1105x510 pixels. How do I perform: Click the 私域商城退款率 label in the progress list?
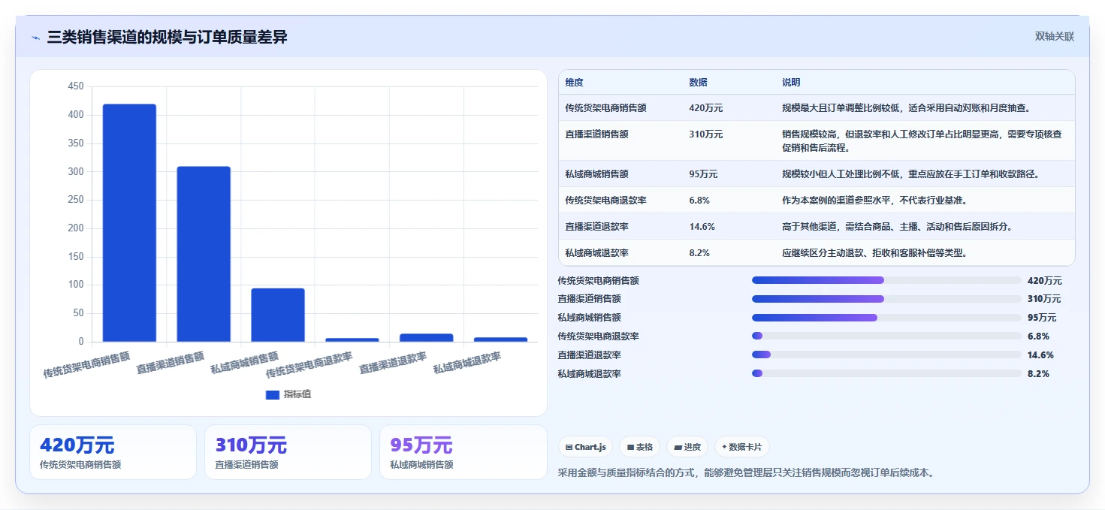click(x=589, y=374)
